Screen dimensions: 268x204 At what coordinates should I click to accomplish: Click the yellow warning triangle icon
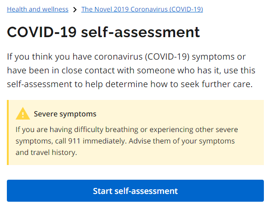[23, 114]
